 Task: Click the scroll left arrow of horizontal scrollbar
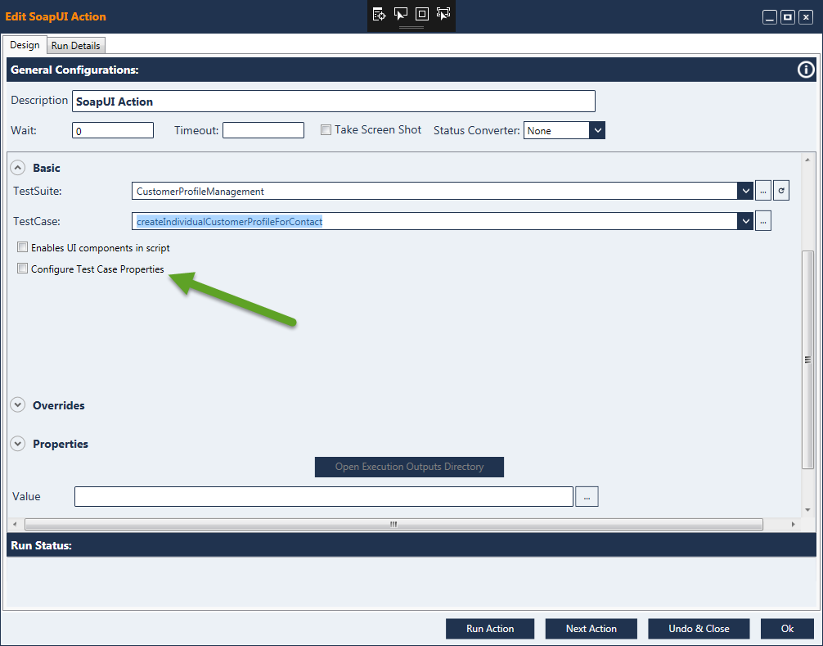pyautogui.click(x=15, y=524)
